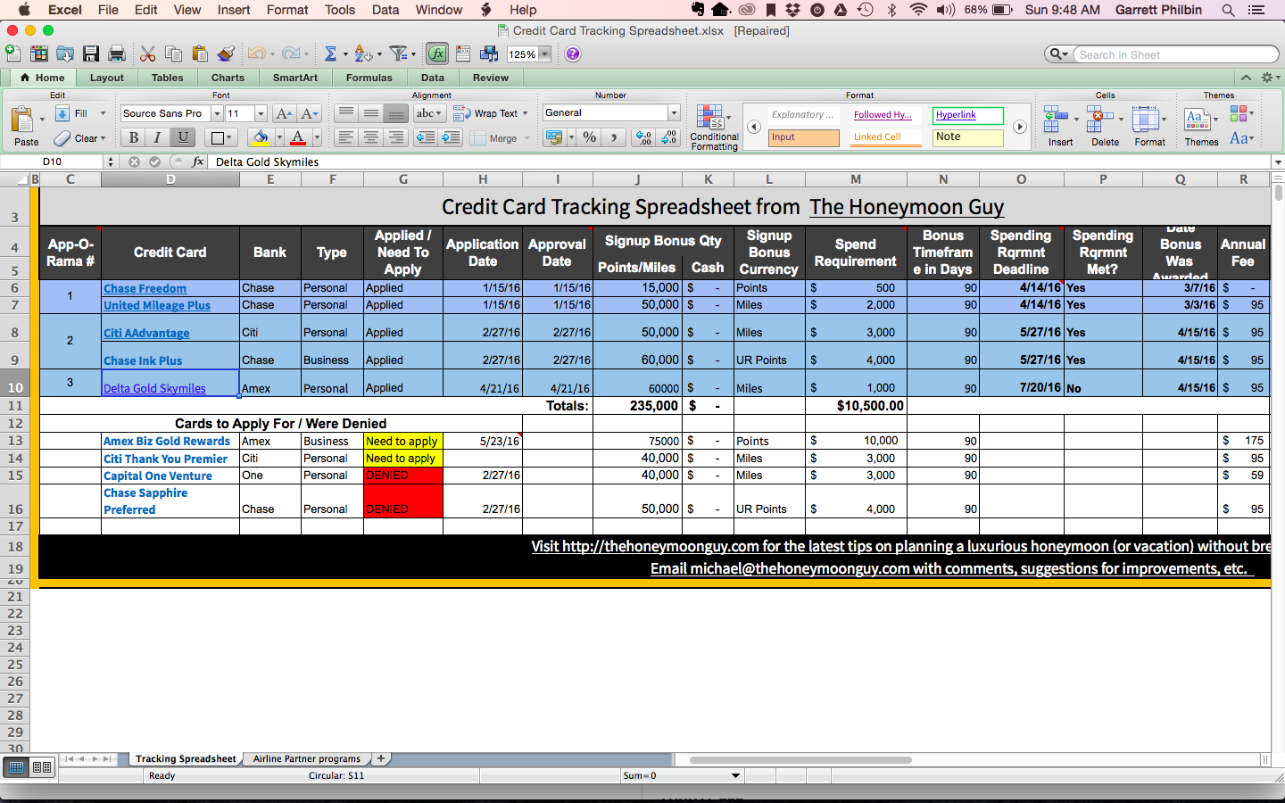Viewport: 1285px width, 803px height.
Task: Click the Increase Font Size icon
Action: (282, 113)
